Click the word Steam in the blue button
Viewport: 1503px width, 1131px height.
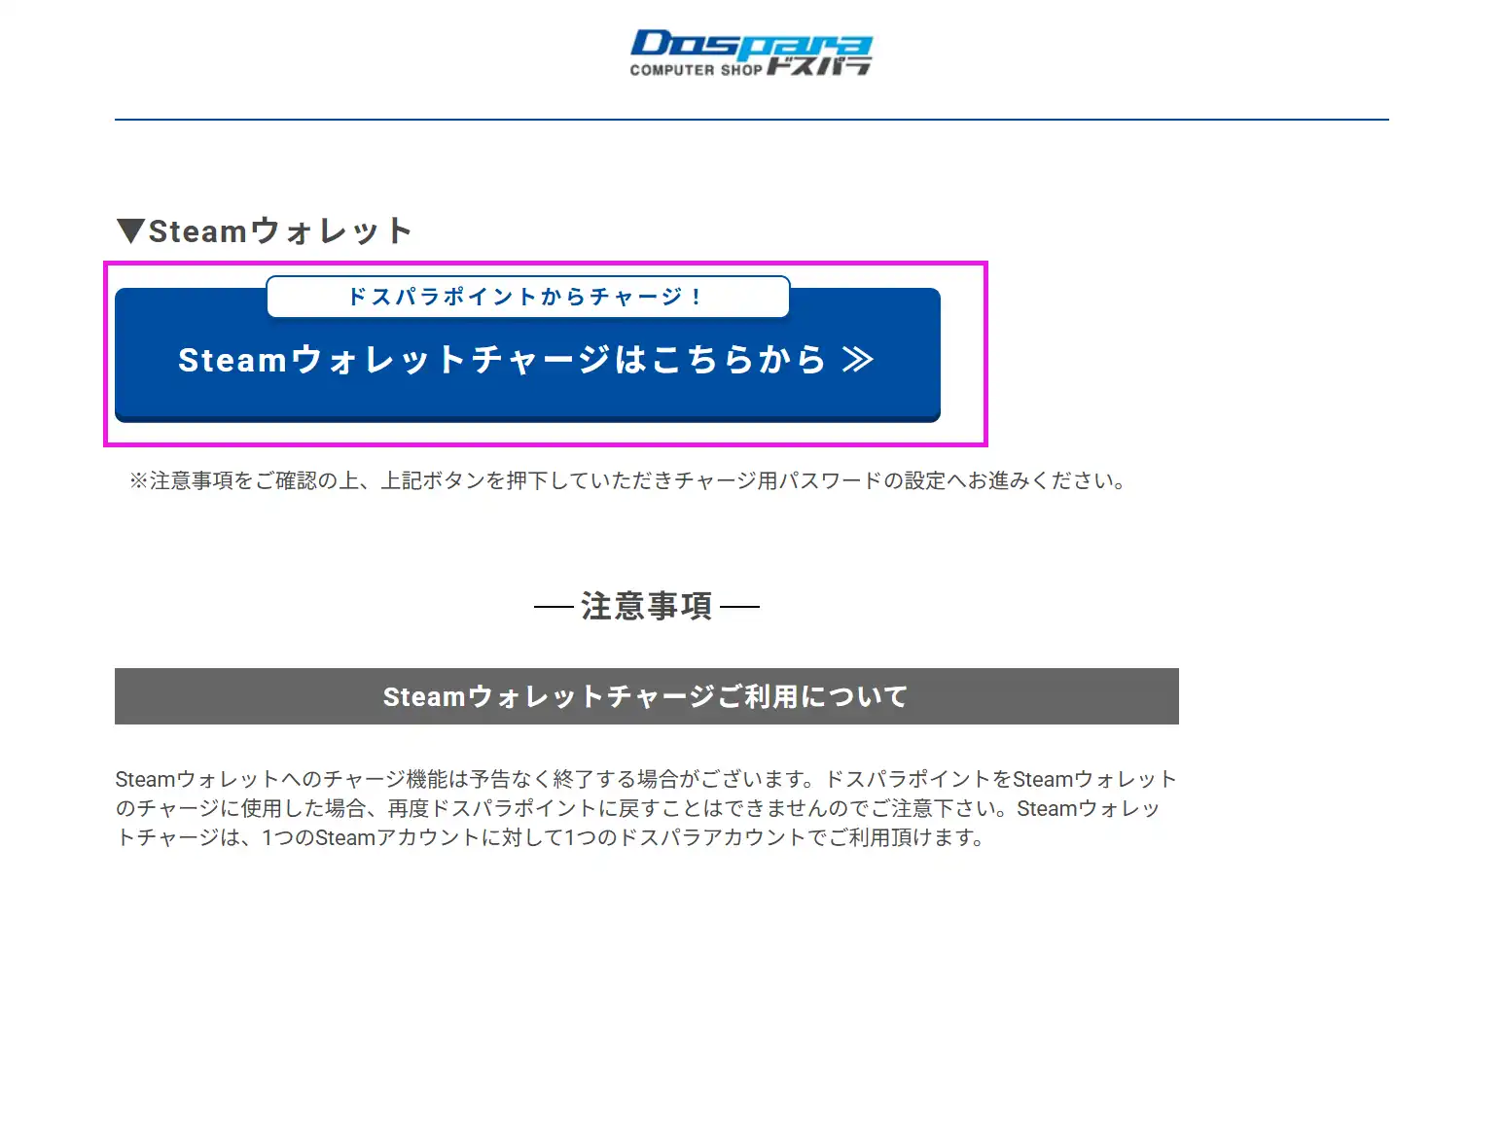(232, 361)
